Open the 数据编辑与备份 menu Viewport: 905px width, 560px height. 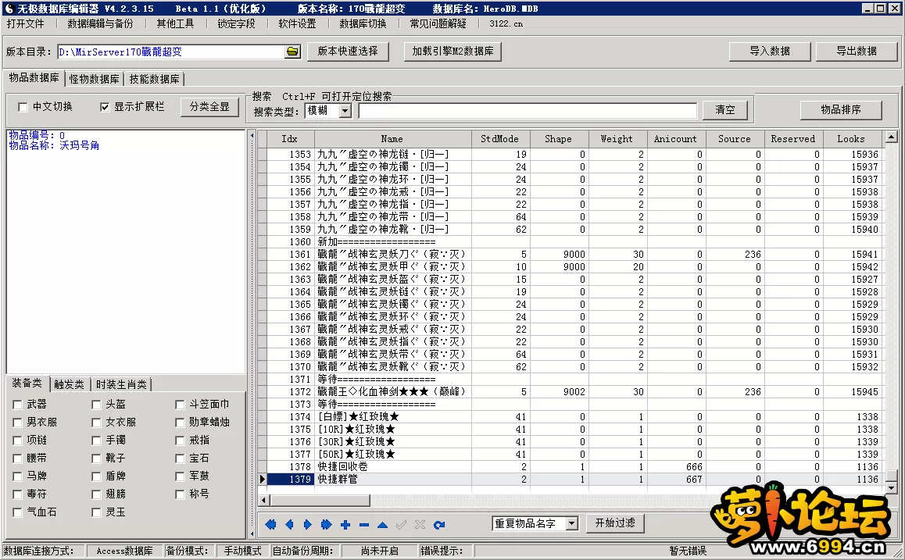[101, 23]
